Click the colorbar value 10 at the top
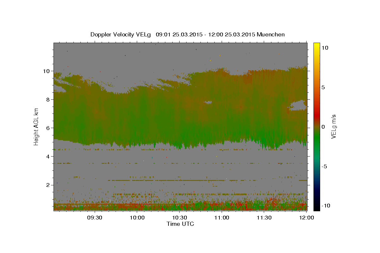 click(325, 48)
